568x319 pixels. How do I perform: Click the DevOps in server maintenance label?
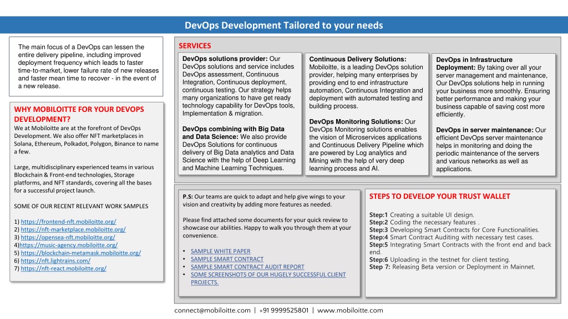485,130
